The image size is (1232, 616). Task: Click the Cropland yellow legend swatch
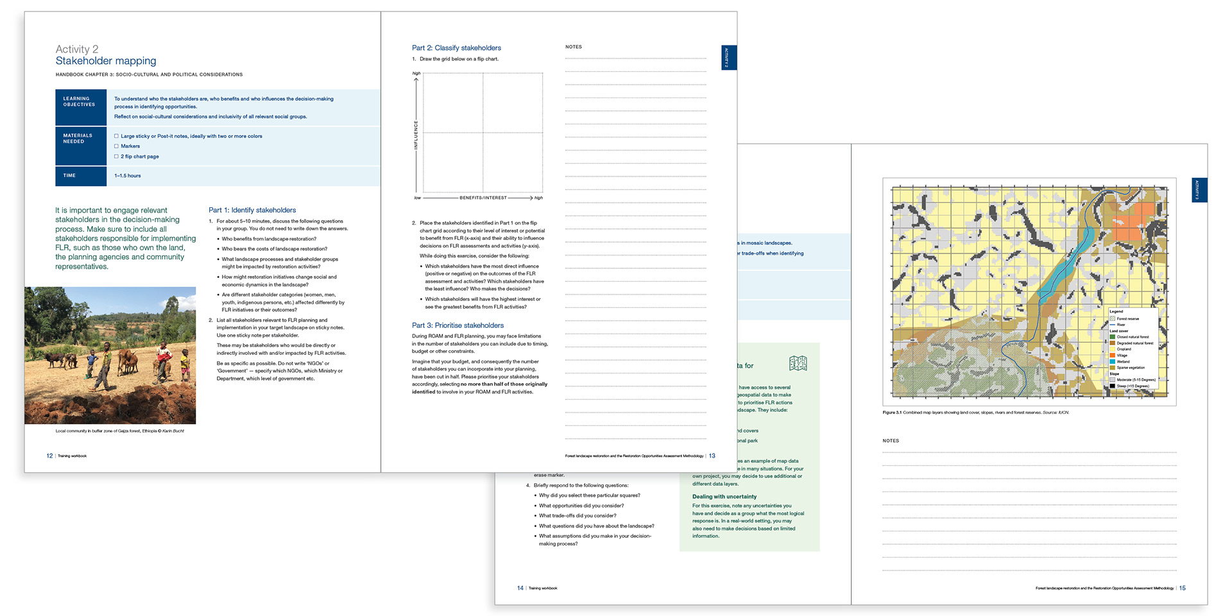(1113, 349)
